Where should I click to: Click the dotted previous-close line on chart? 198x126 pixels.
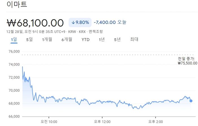click(x=99, y=55)
